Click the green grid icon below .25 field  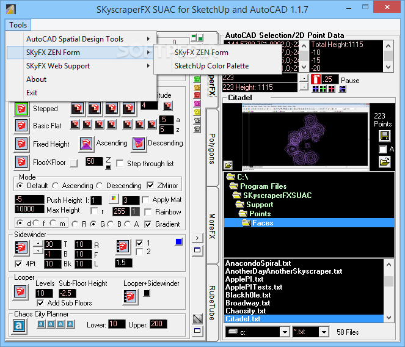pyautogui.click(x=323, y=89)
